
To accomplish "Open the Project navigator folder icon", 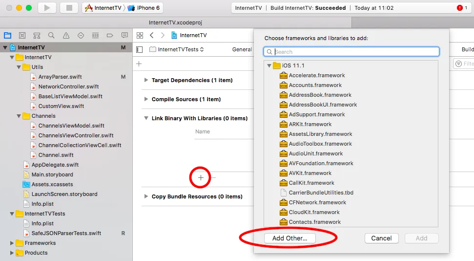I will click(x=7, y=35).
